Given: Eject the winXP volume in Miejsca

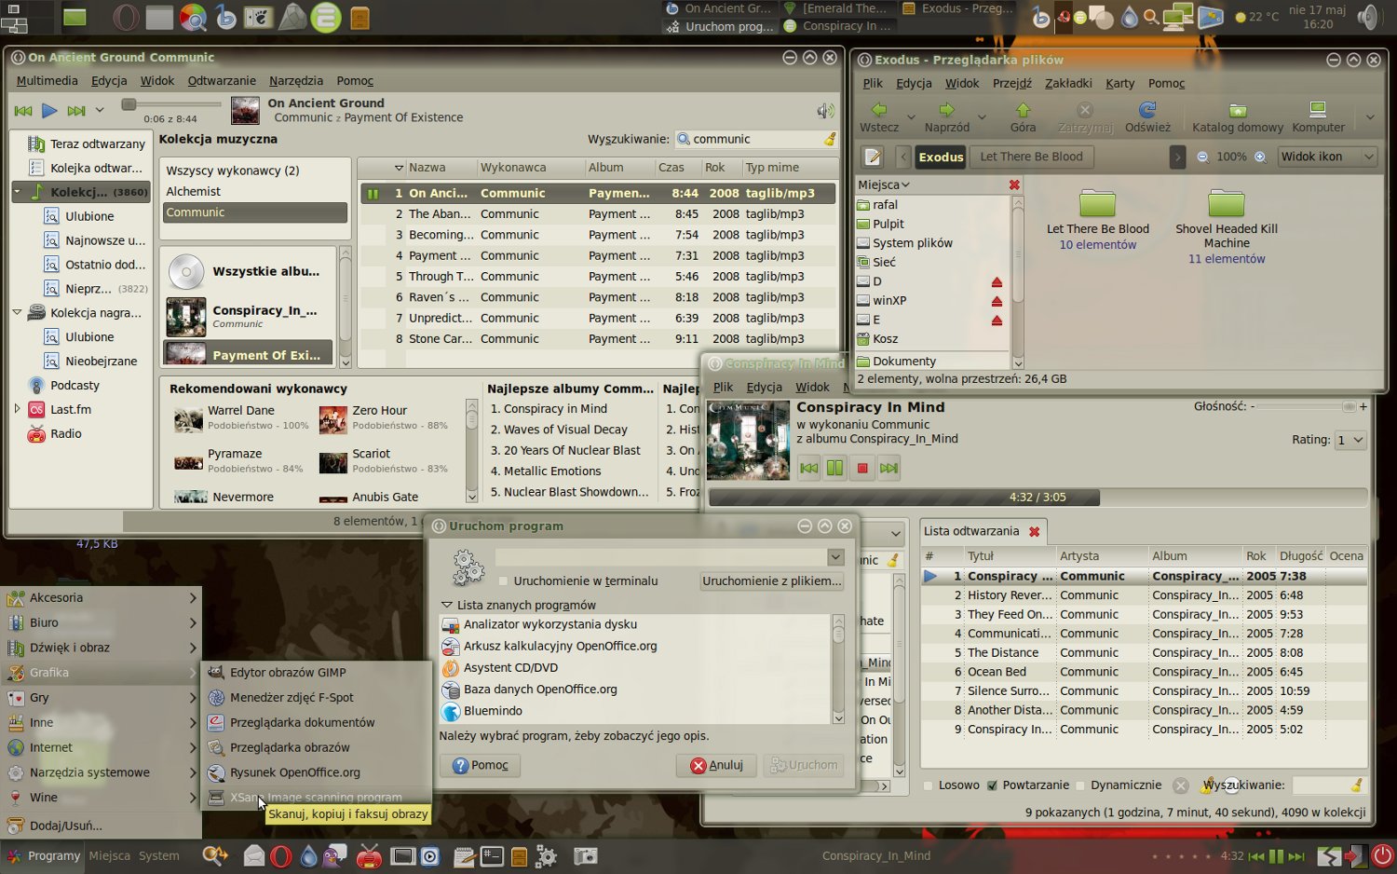Looking at the screenshot, I should click(997, 301).
